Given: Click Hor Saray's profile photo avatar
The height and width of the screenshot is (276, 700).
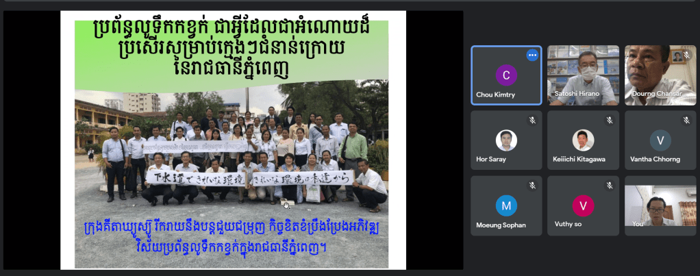Looking at the screenshot, I should click(506, 140).
